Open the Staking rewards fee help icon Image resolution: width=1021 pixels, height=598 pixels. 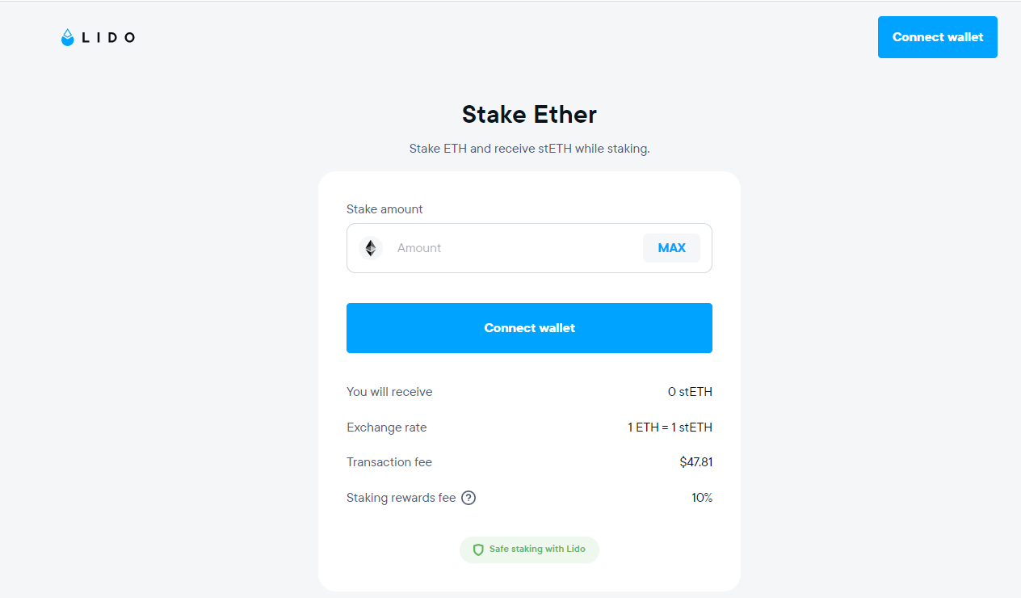(468, 498)
